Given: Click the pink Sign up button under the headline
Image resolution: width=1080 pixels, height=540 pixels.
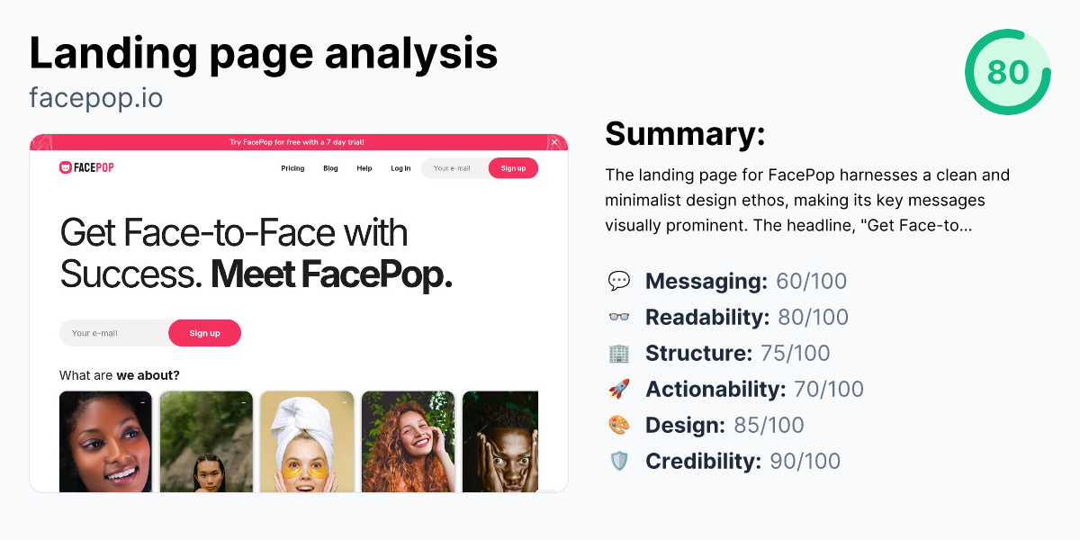Looking at the screenshot, I should [x=204, y=333].
